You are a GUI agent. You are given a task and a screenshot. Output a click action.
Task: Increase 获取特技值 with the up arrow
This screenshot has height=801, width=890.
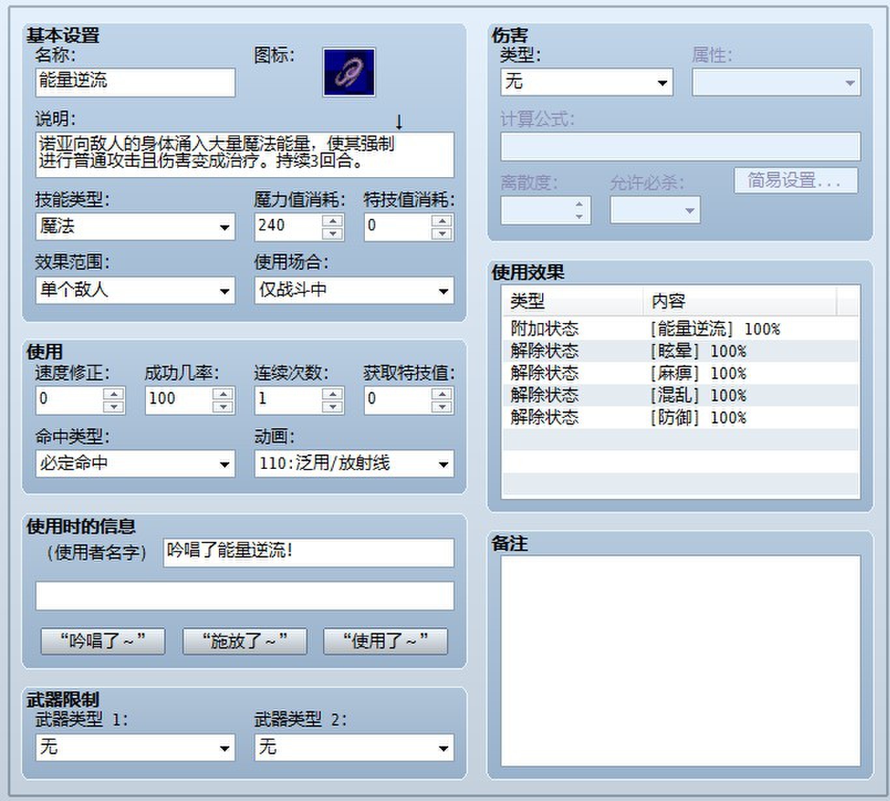442,393
